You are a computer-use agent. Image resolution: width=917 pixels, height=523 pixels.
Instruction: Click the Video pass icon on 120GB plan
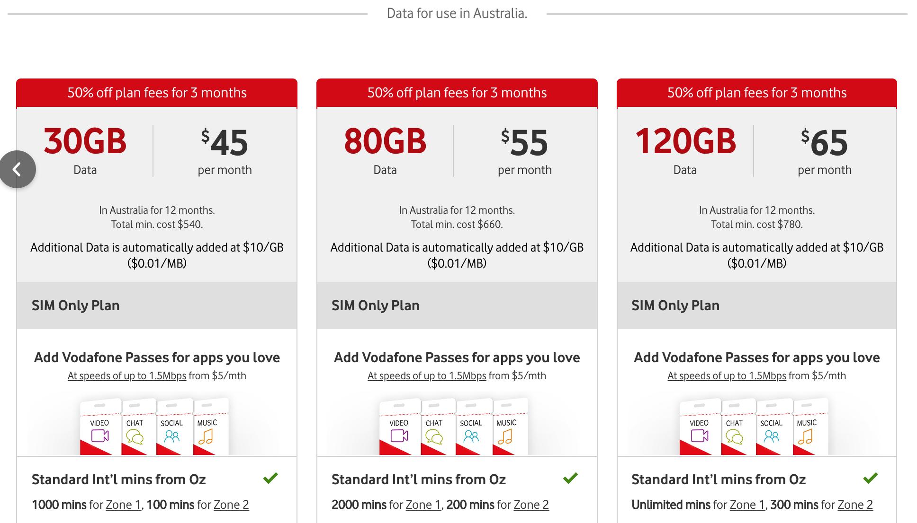[x=700, y=435]
